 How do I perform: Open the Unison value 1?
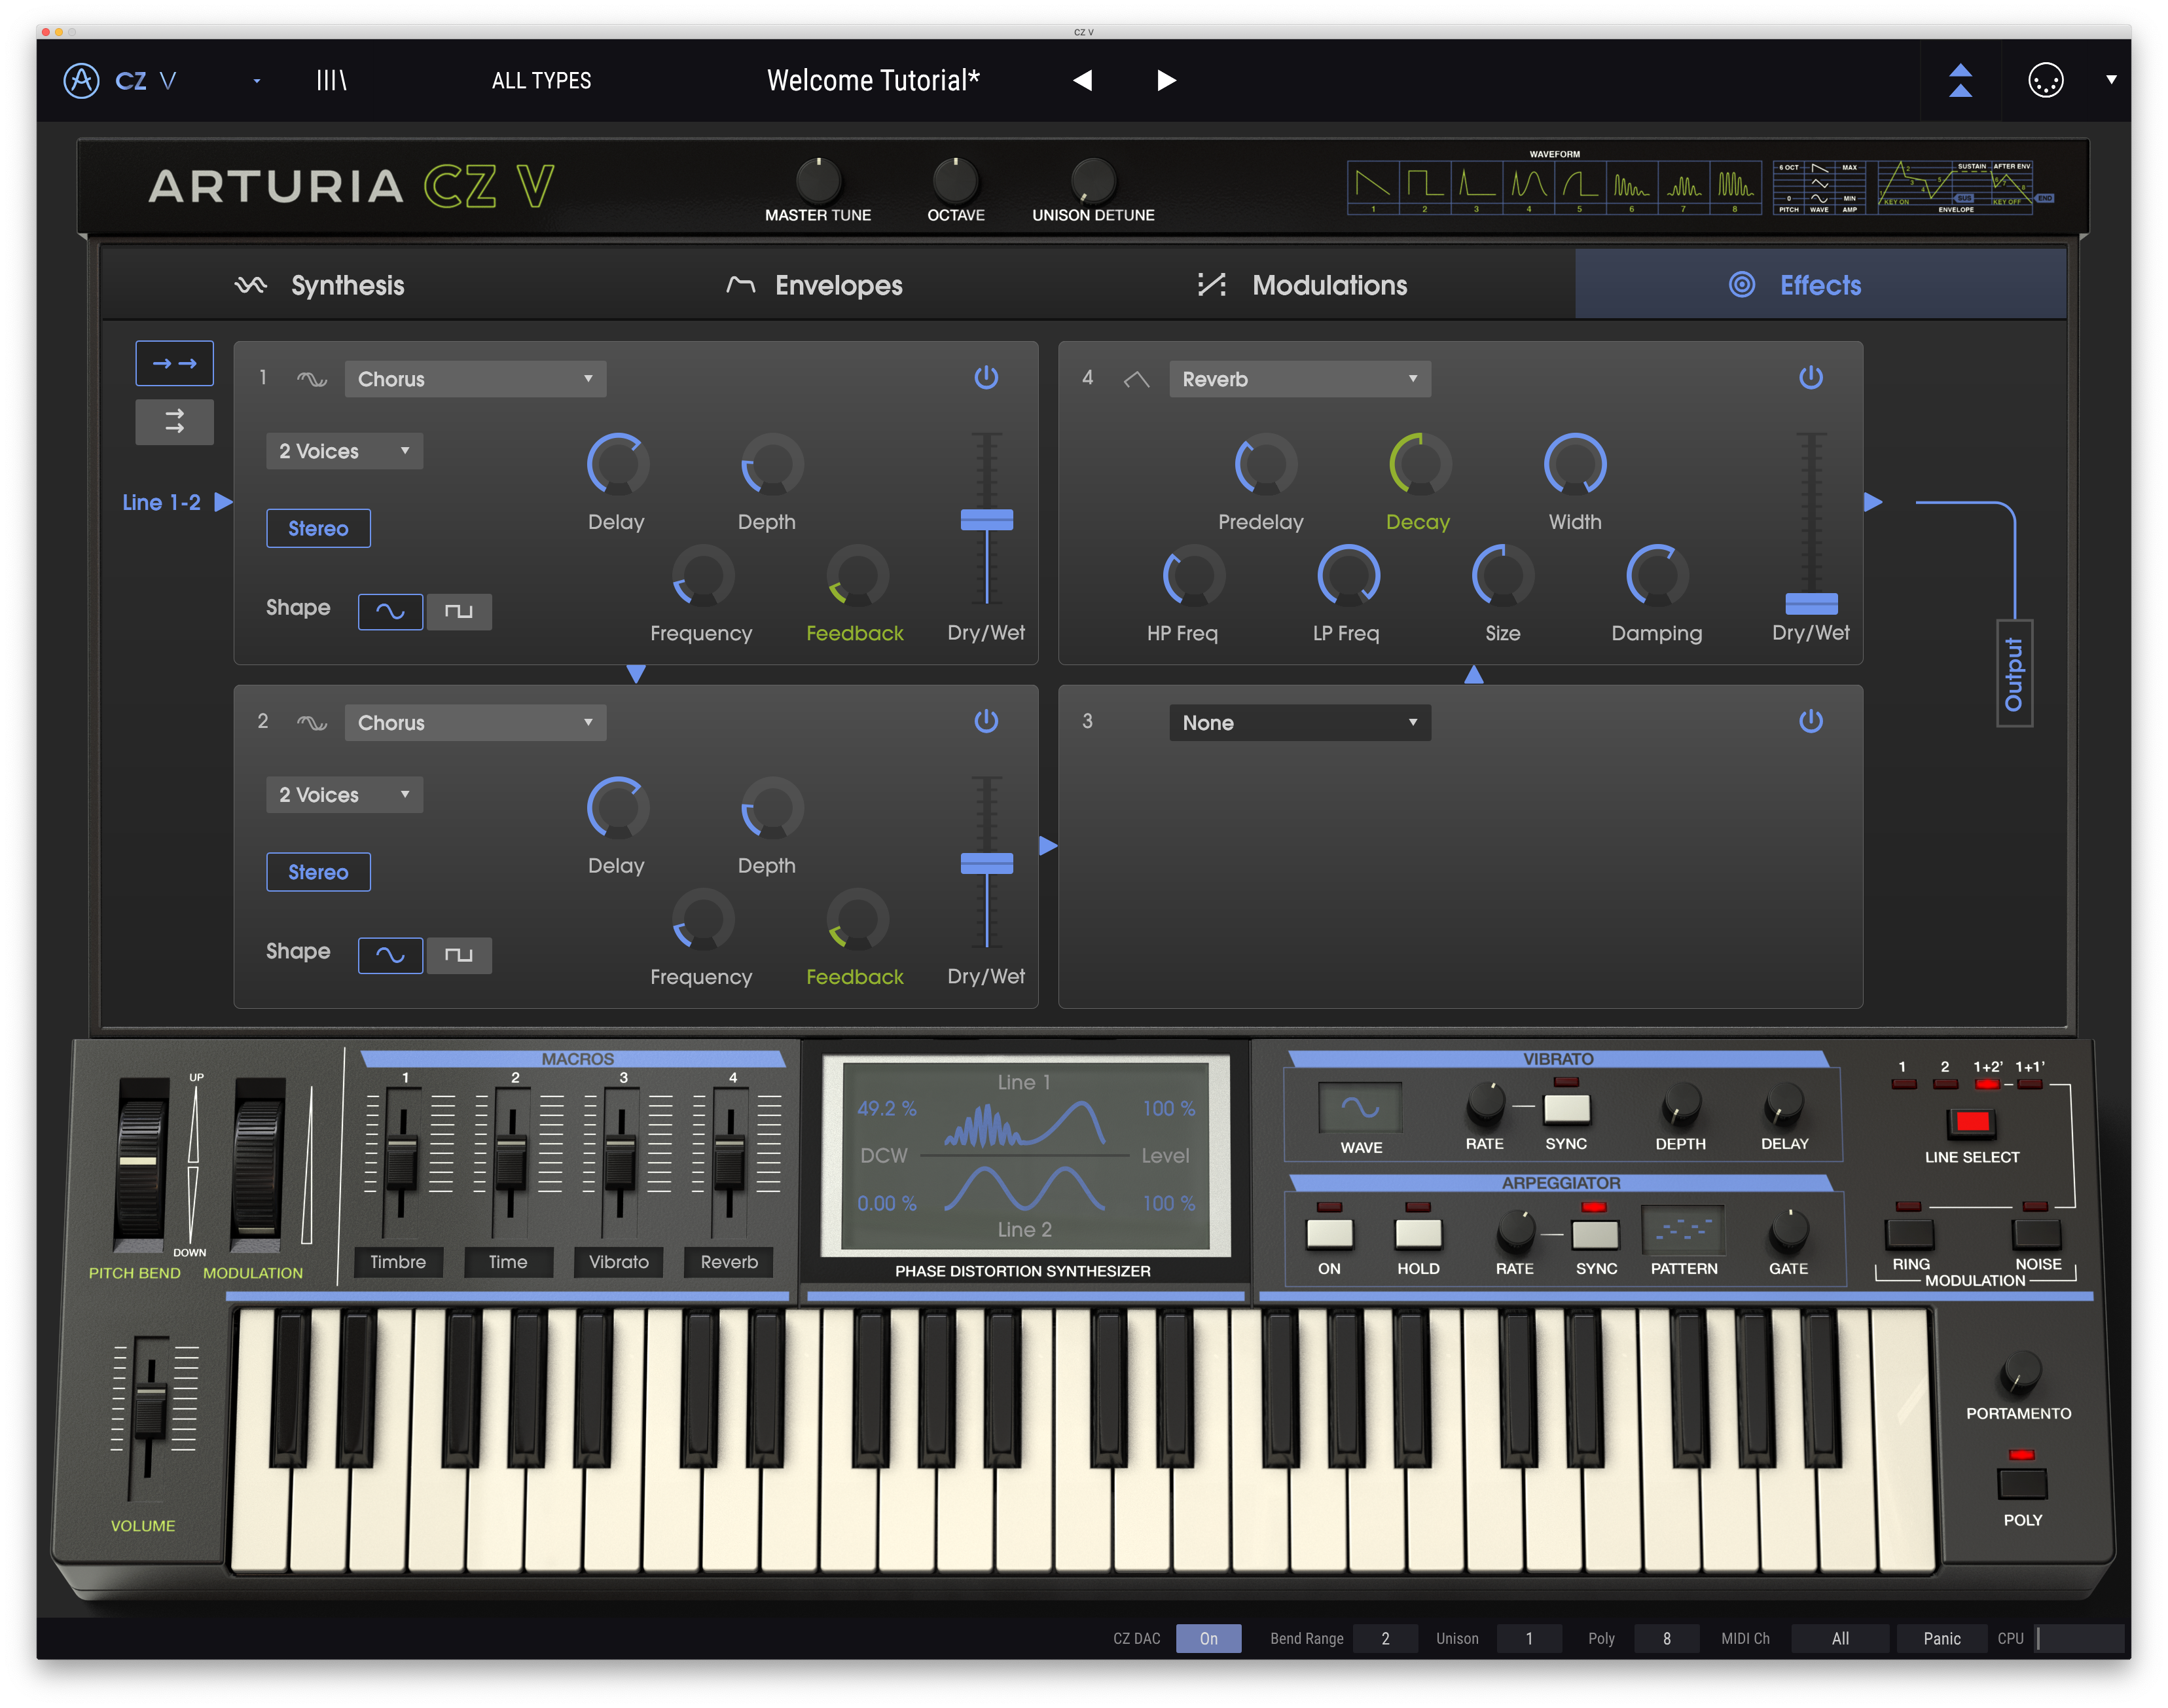click(x=1529, y=1638)
